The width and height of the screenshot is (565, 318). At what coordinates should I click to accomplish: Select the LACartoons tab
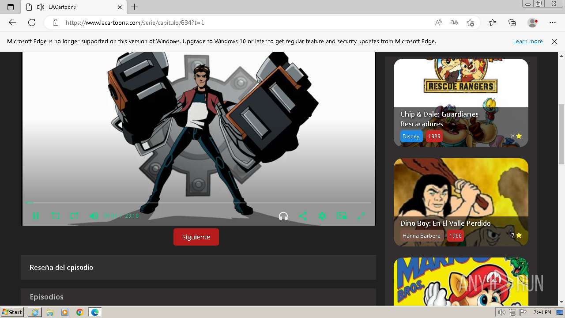pos(74,7)
